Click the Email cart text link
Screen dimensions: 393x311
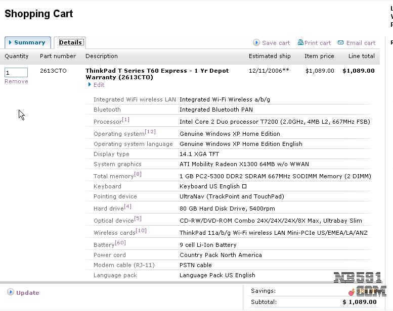click(361, 43)
